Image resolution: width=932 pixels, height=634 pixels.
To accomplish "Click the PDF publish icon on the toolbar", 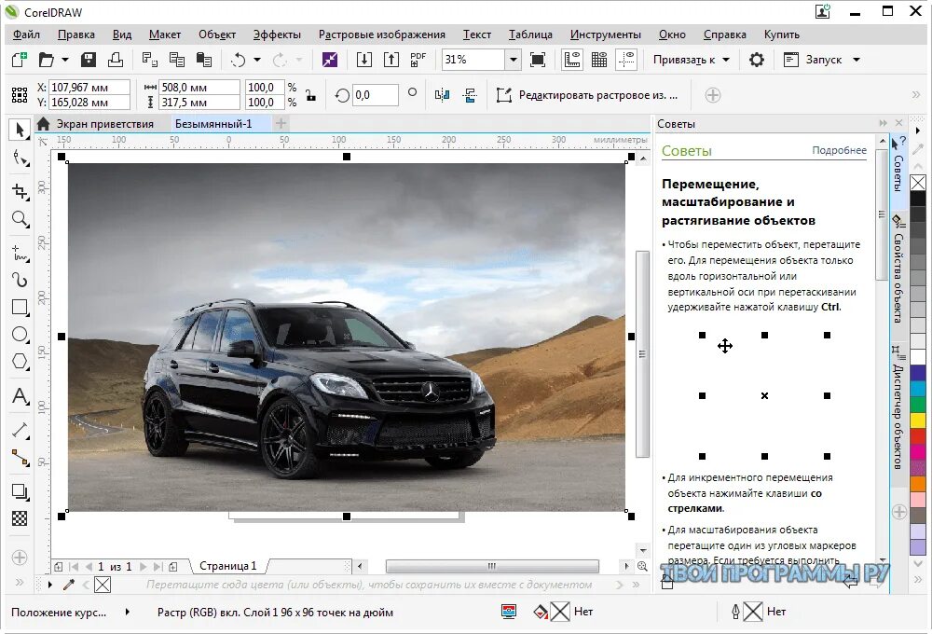I will point(417,59).
